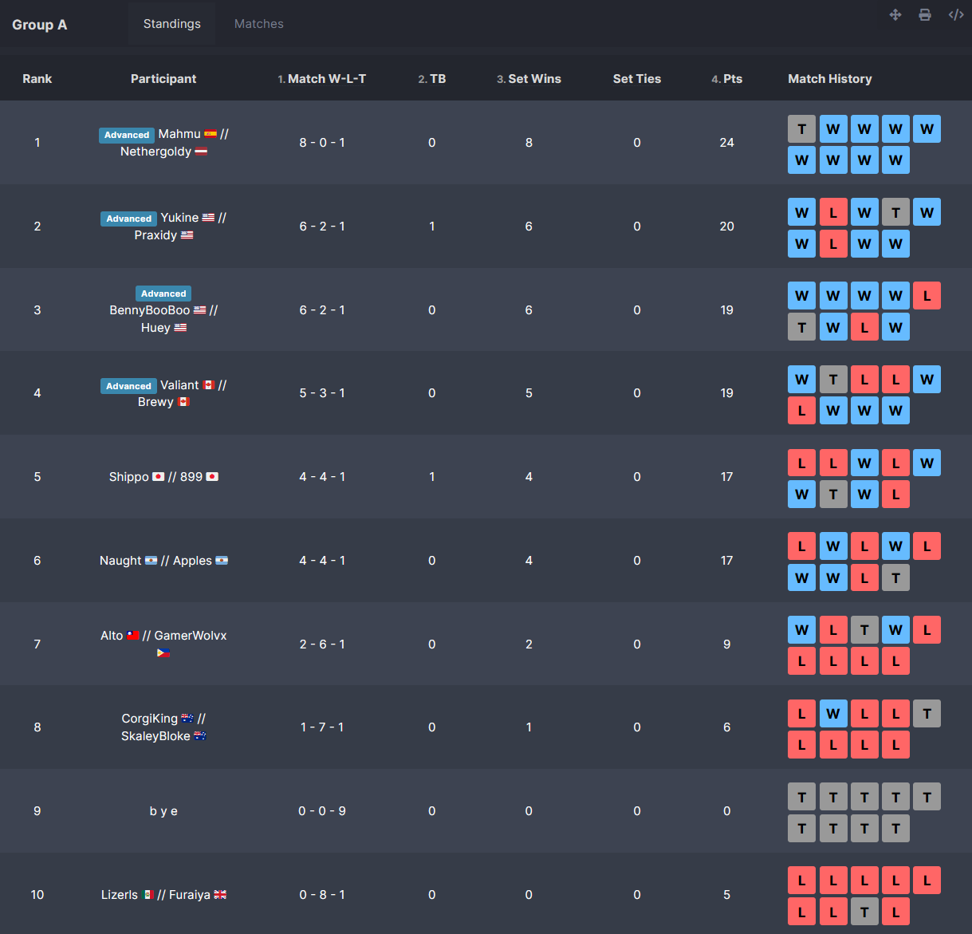Screen dimensions: 972x934
Task: Click the Set Ties column header
Action: click(637, 79)
